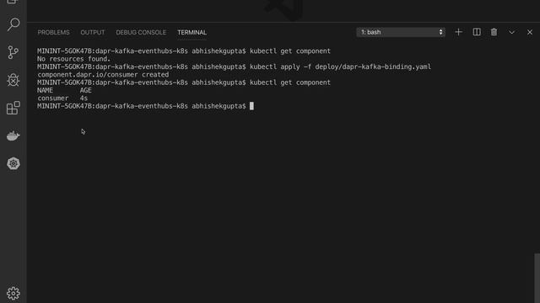
Task: Click the terminal scrollbar thumb
Action: [x=537, y=279]
